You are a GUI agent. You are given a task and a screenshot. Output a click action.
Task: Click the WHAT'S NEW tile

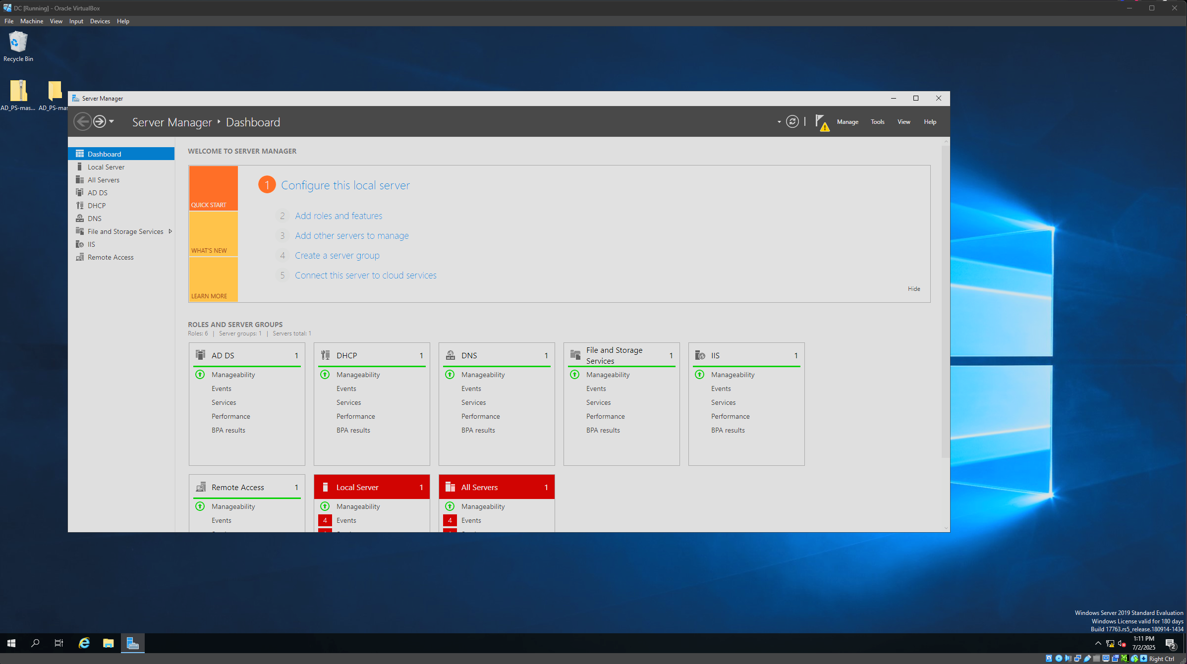[x=213, y=234]
